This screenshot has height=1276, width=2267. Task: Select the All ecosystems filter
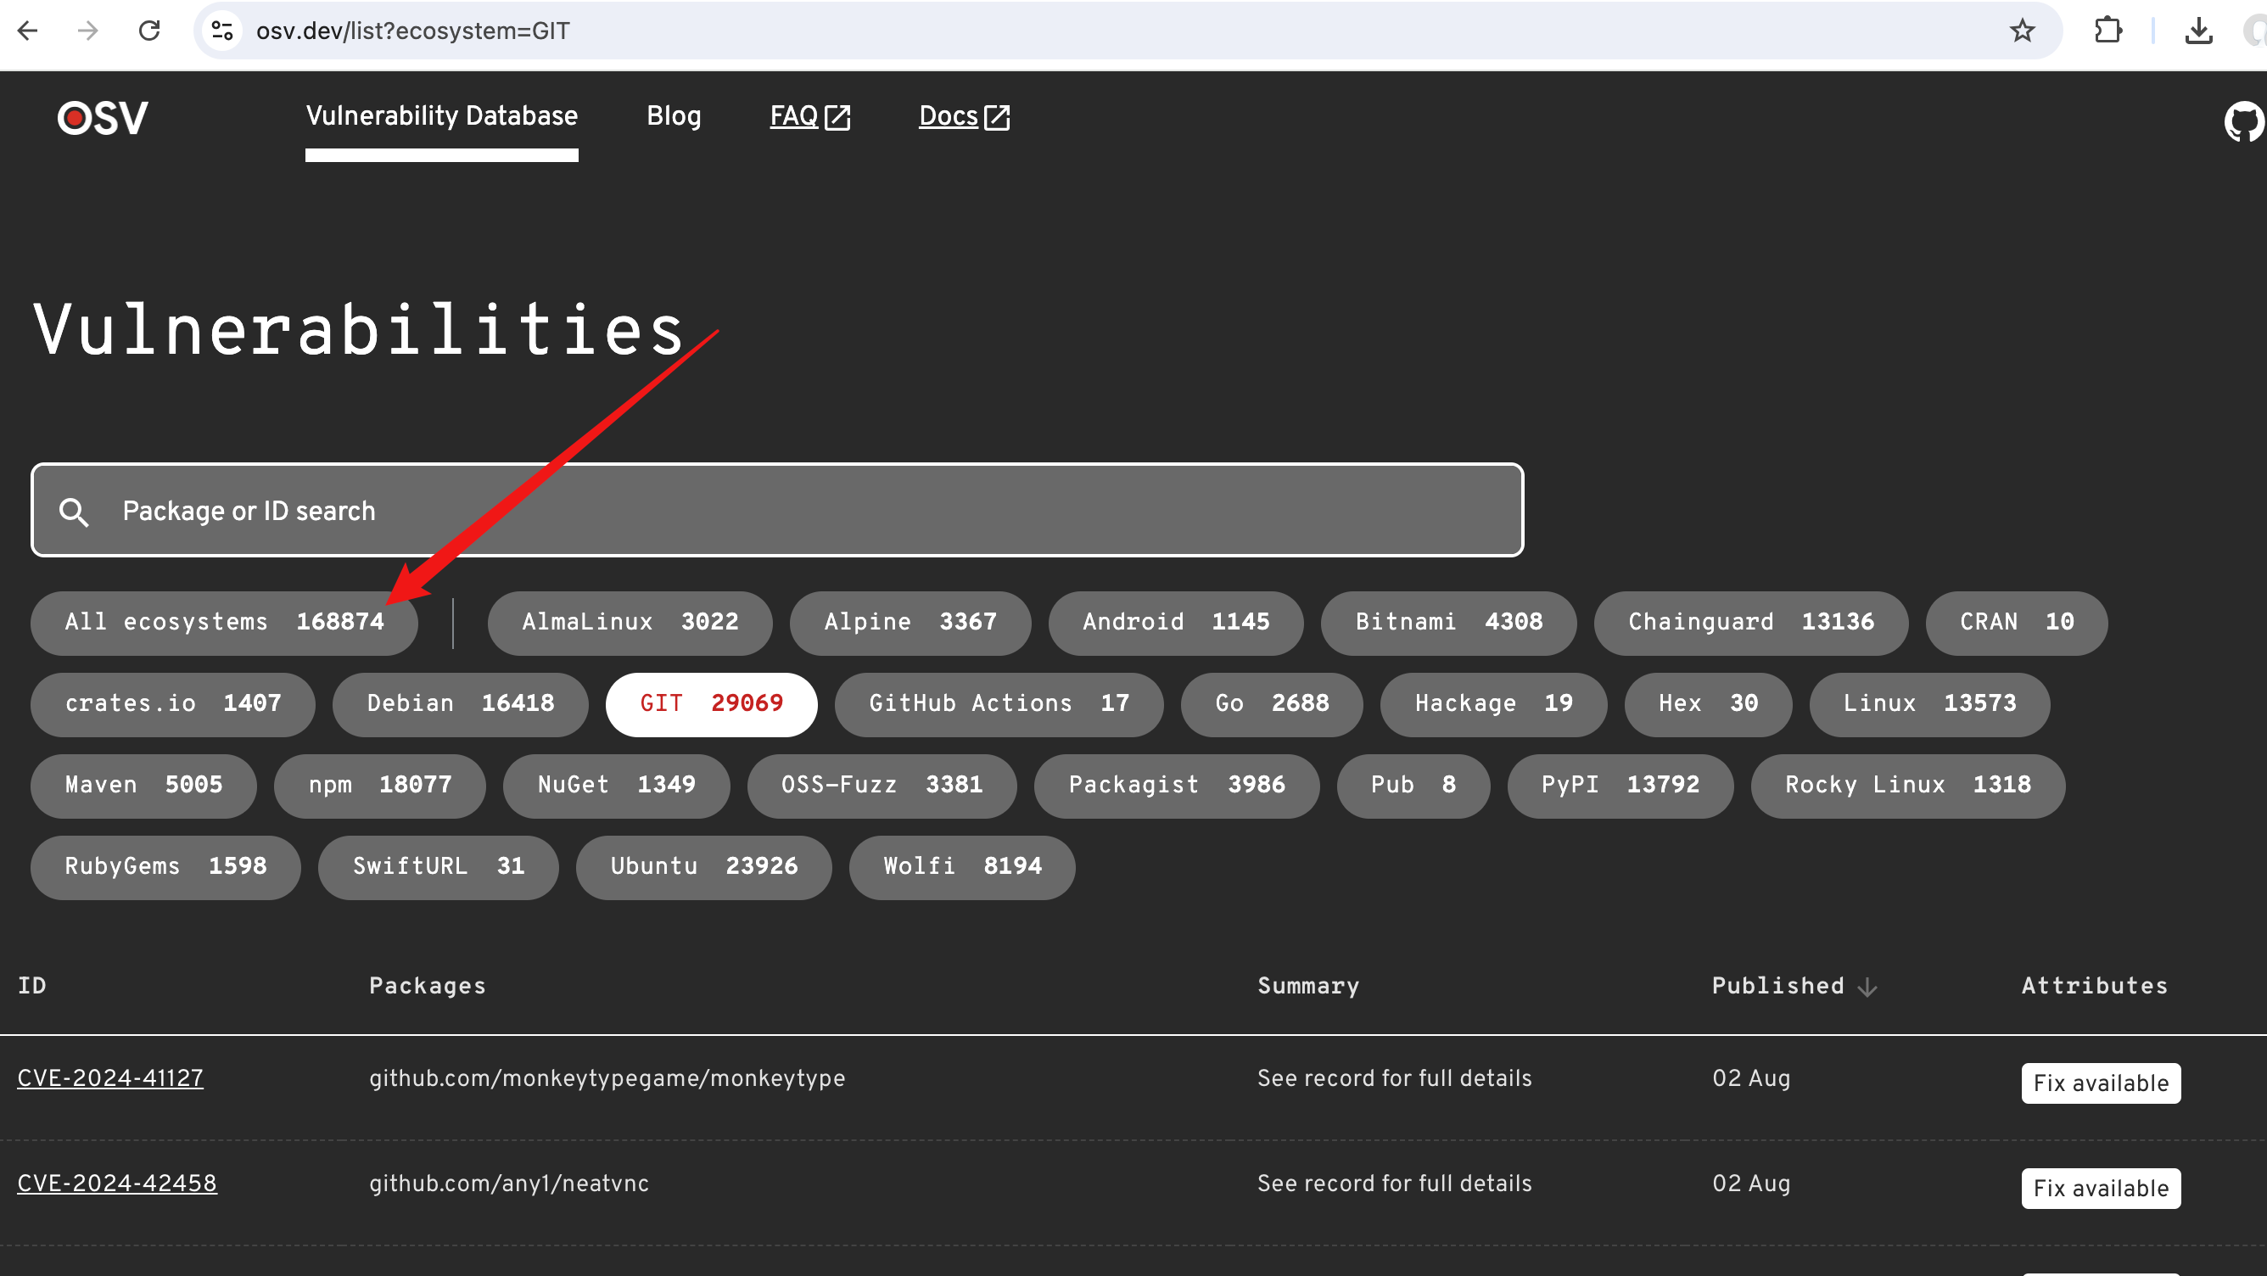coord(223,622)
